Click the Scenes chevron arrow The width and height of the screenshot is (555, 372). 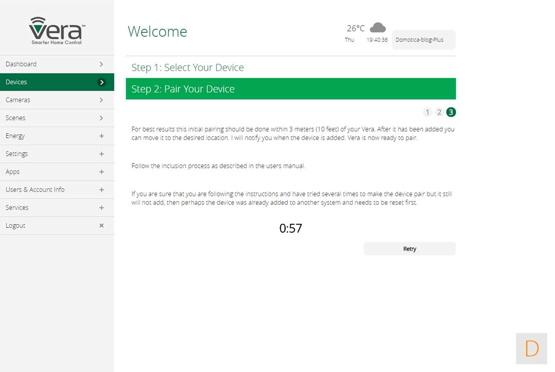coord(101,118)
